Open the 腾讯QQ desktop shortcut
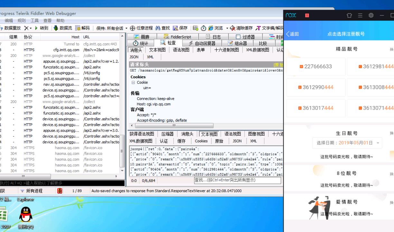This screenshot has height=232, width=394. [26, 218]
